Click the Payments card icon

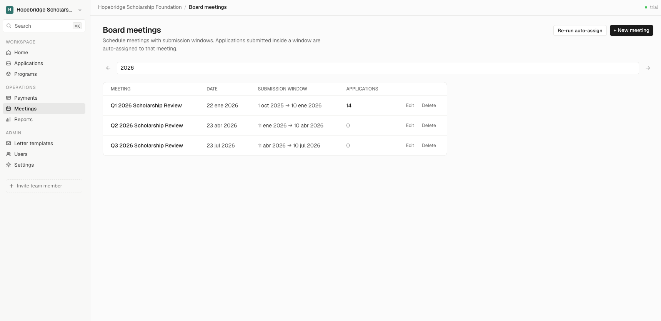pos(8,98)
